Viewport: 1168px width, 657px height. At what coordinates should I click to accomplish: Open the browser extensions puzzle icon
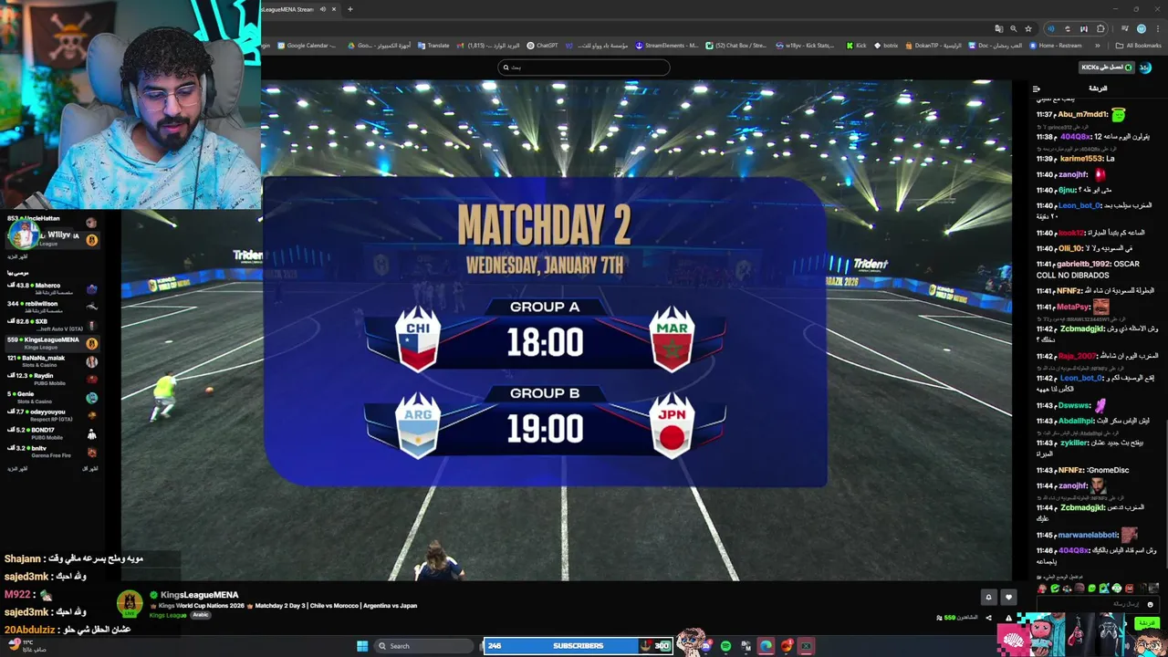pyautogui.click(x=1100, y=28)
